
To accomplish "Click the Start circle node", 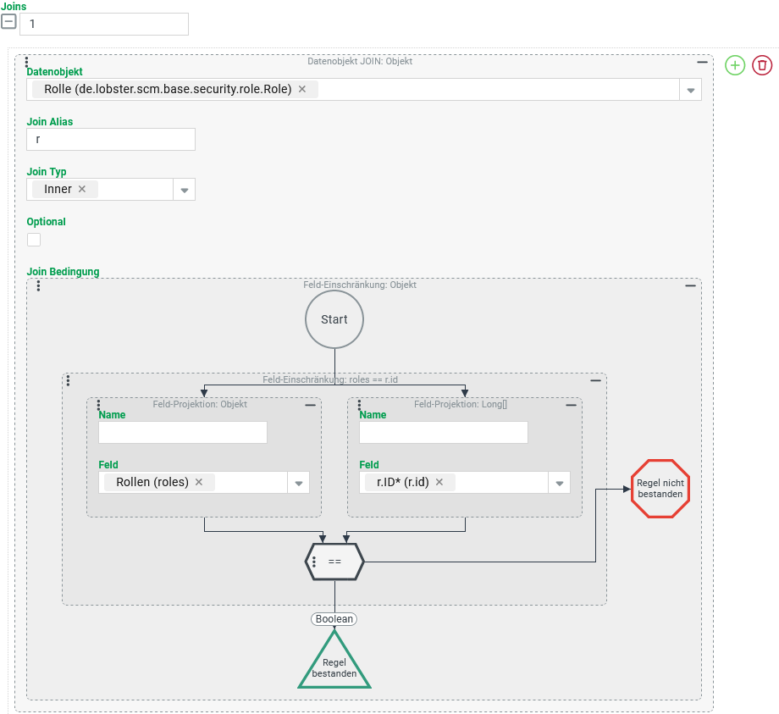I will pyautogui.click(x=334, y=320).
